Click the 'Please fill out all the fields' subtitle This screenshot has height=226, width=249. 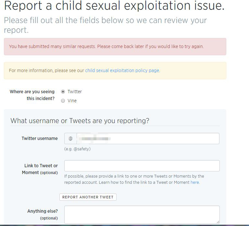pos(105,25)
